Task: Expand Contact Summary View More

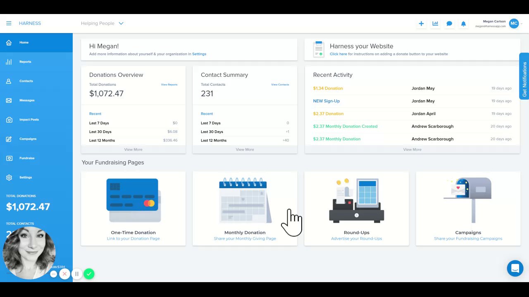Action: pos(245,149)
